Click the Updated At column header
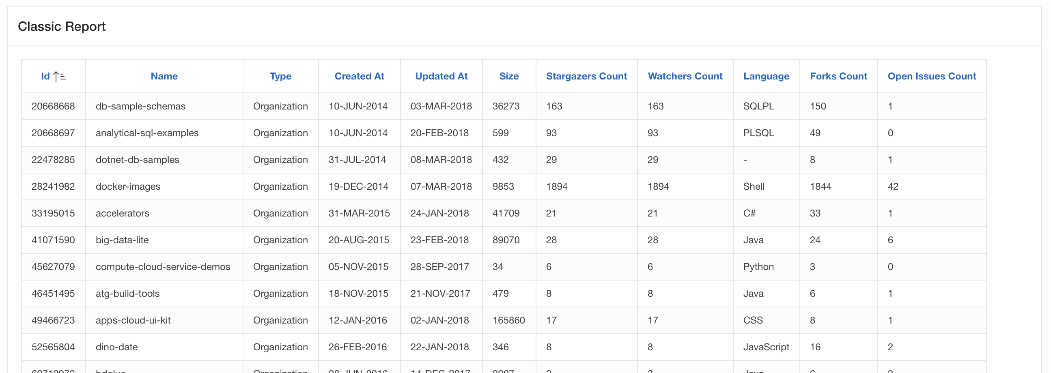 pos(441,76)
